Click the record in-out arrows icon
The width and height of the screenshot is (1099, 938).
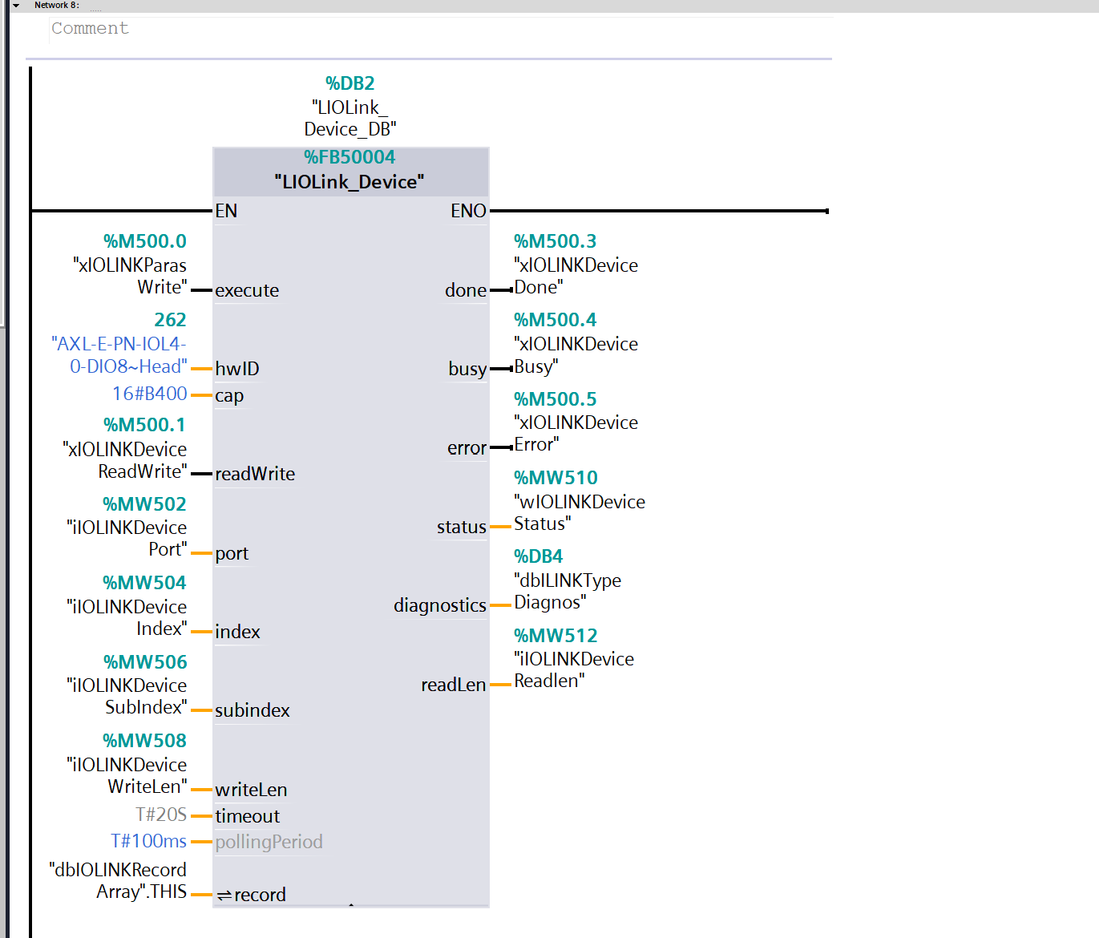click(224, 895)
